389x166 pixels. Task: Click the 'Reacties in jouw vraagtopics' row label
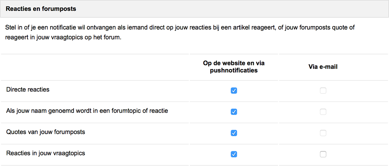click(x=45, y=153)
